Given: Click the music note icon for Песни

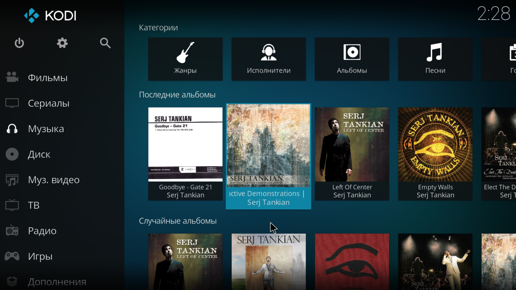Looking at the screenshot, I should (435, 52).
